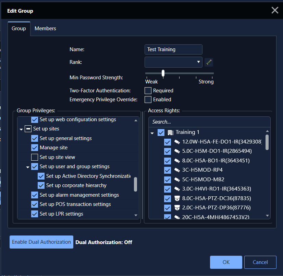This screenshot has width=283, height=276.
Task: Confirm changes with the OK button
Action: (x=226, y=262)
